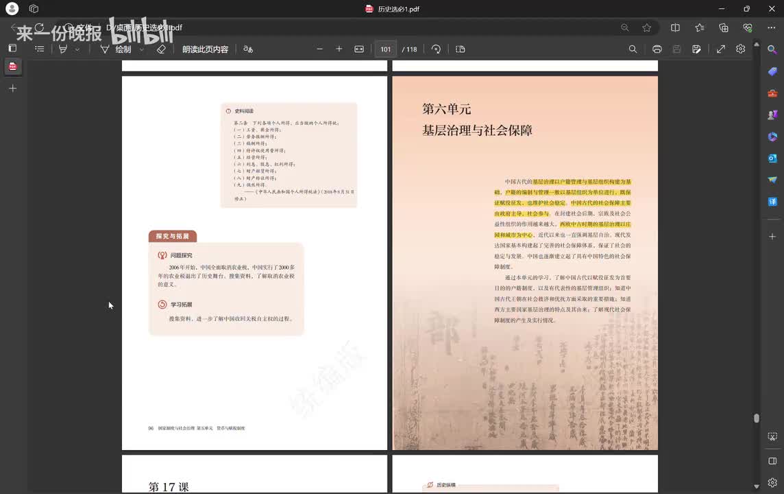Select the PDF tab in vertical tabs
Image resolution: width=784 pixels, height=494 pixels.
click(12, 66)
